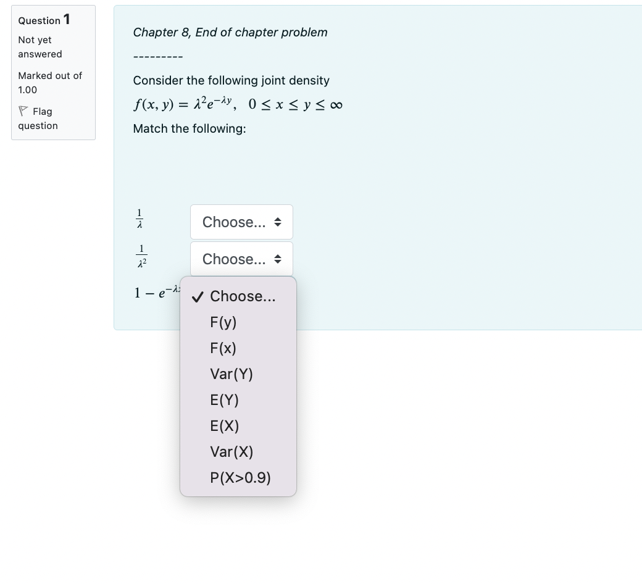642x584 pixels.
Task: Click the Marked out of 1.00 label
Action: (x=49, y=82)
